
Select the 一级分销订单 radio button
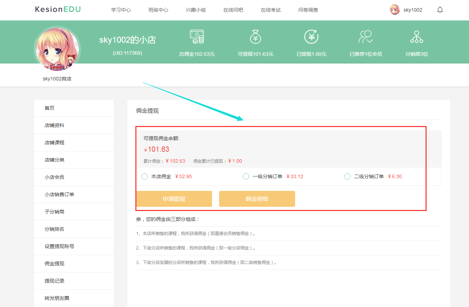point(246,176)
